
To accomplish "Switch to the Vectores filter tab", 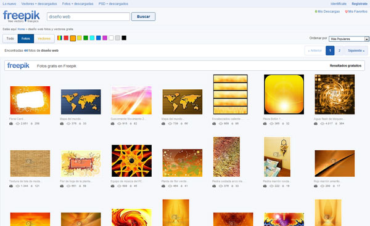I will click(x=44, y=38).
